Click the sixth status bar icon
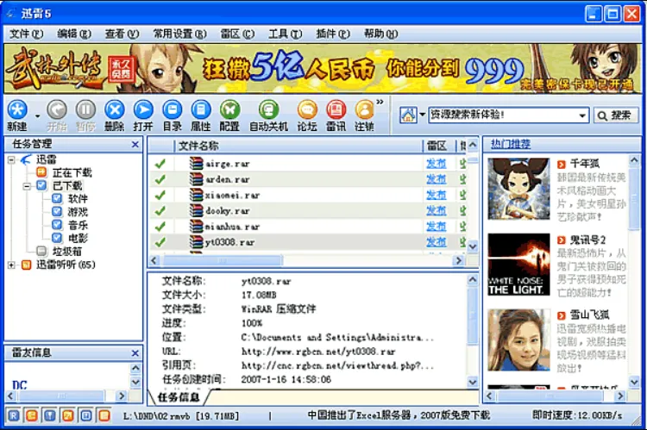This screenshot has height=430, width=647. coord(104,415)
